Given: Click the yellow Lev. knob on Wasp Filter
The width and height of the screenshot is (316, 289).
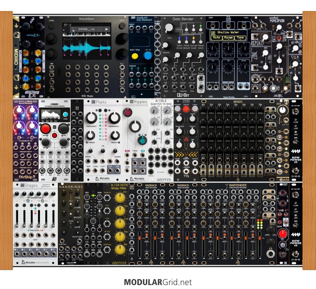Looking at the screenshot, I should pyautogui.click(x=120, y=195).
